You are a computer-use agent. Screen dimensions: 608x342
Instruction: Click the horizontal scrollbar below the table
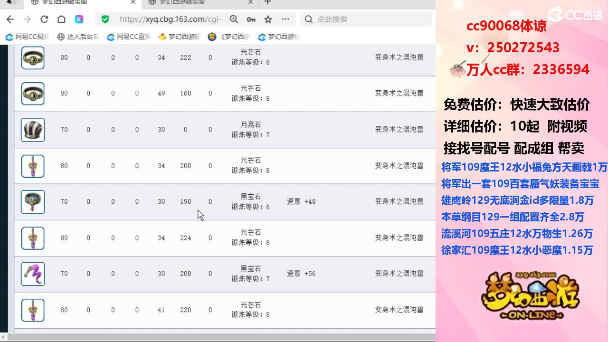pos(221,337)
